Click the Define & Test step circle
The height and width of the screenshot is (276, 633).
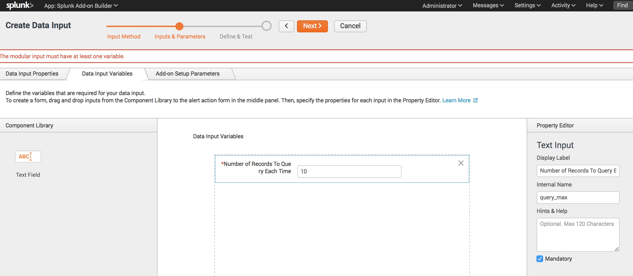pos(266,26)
